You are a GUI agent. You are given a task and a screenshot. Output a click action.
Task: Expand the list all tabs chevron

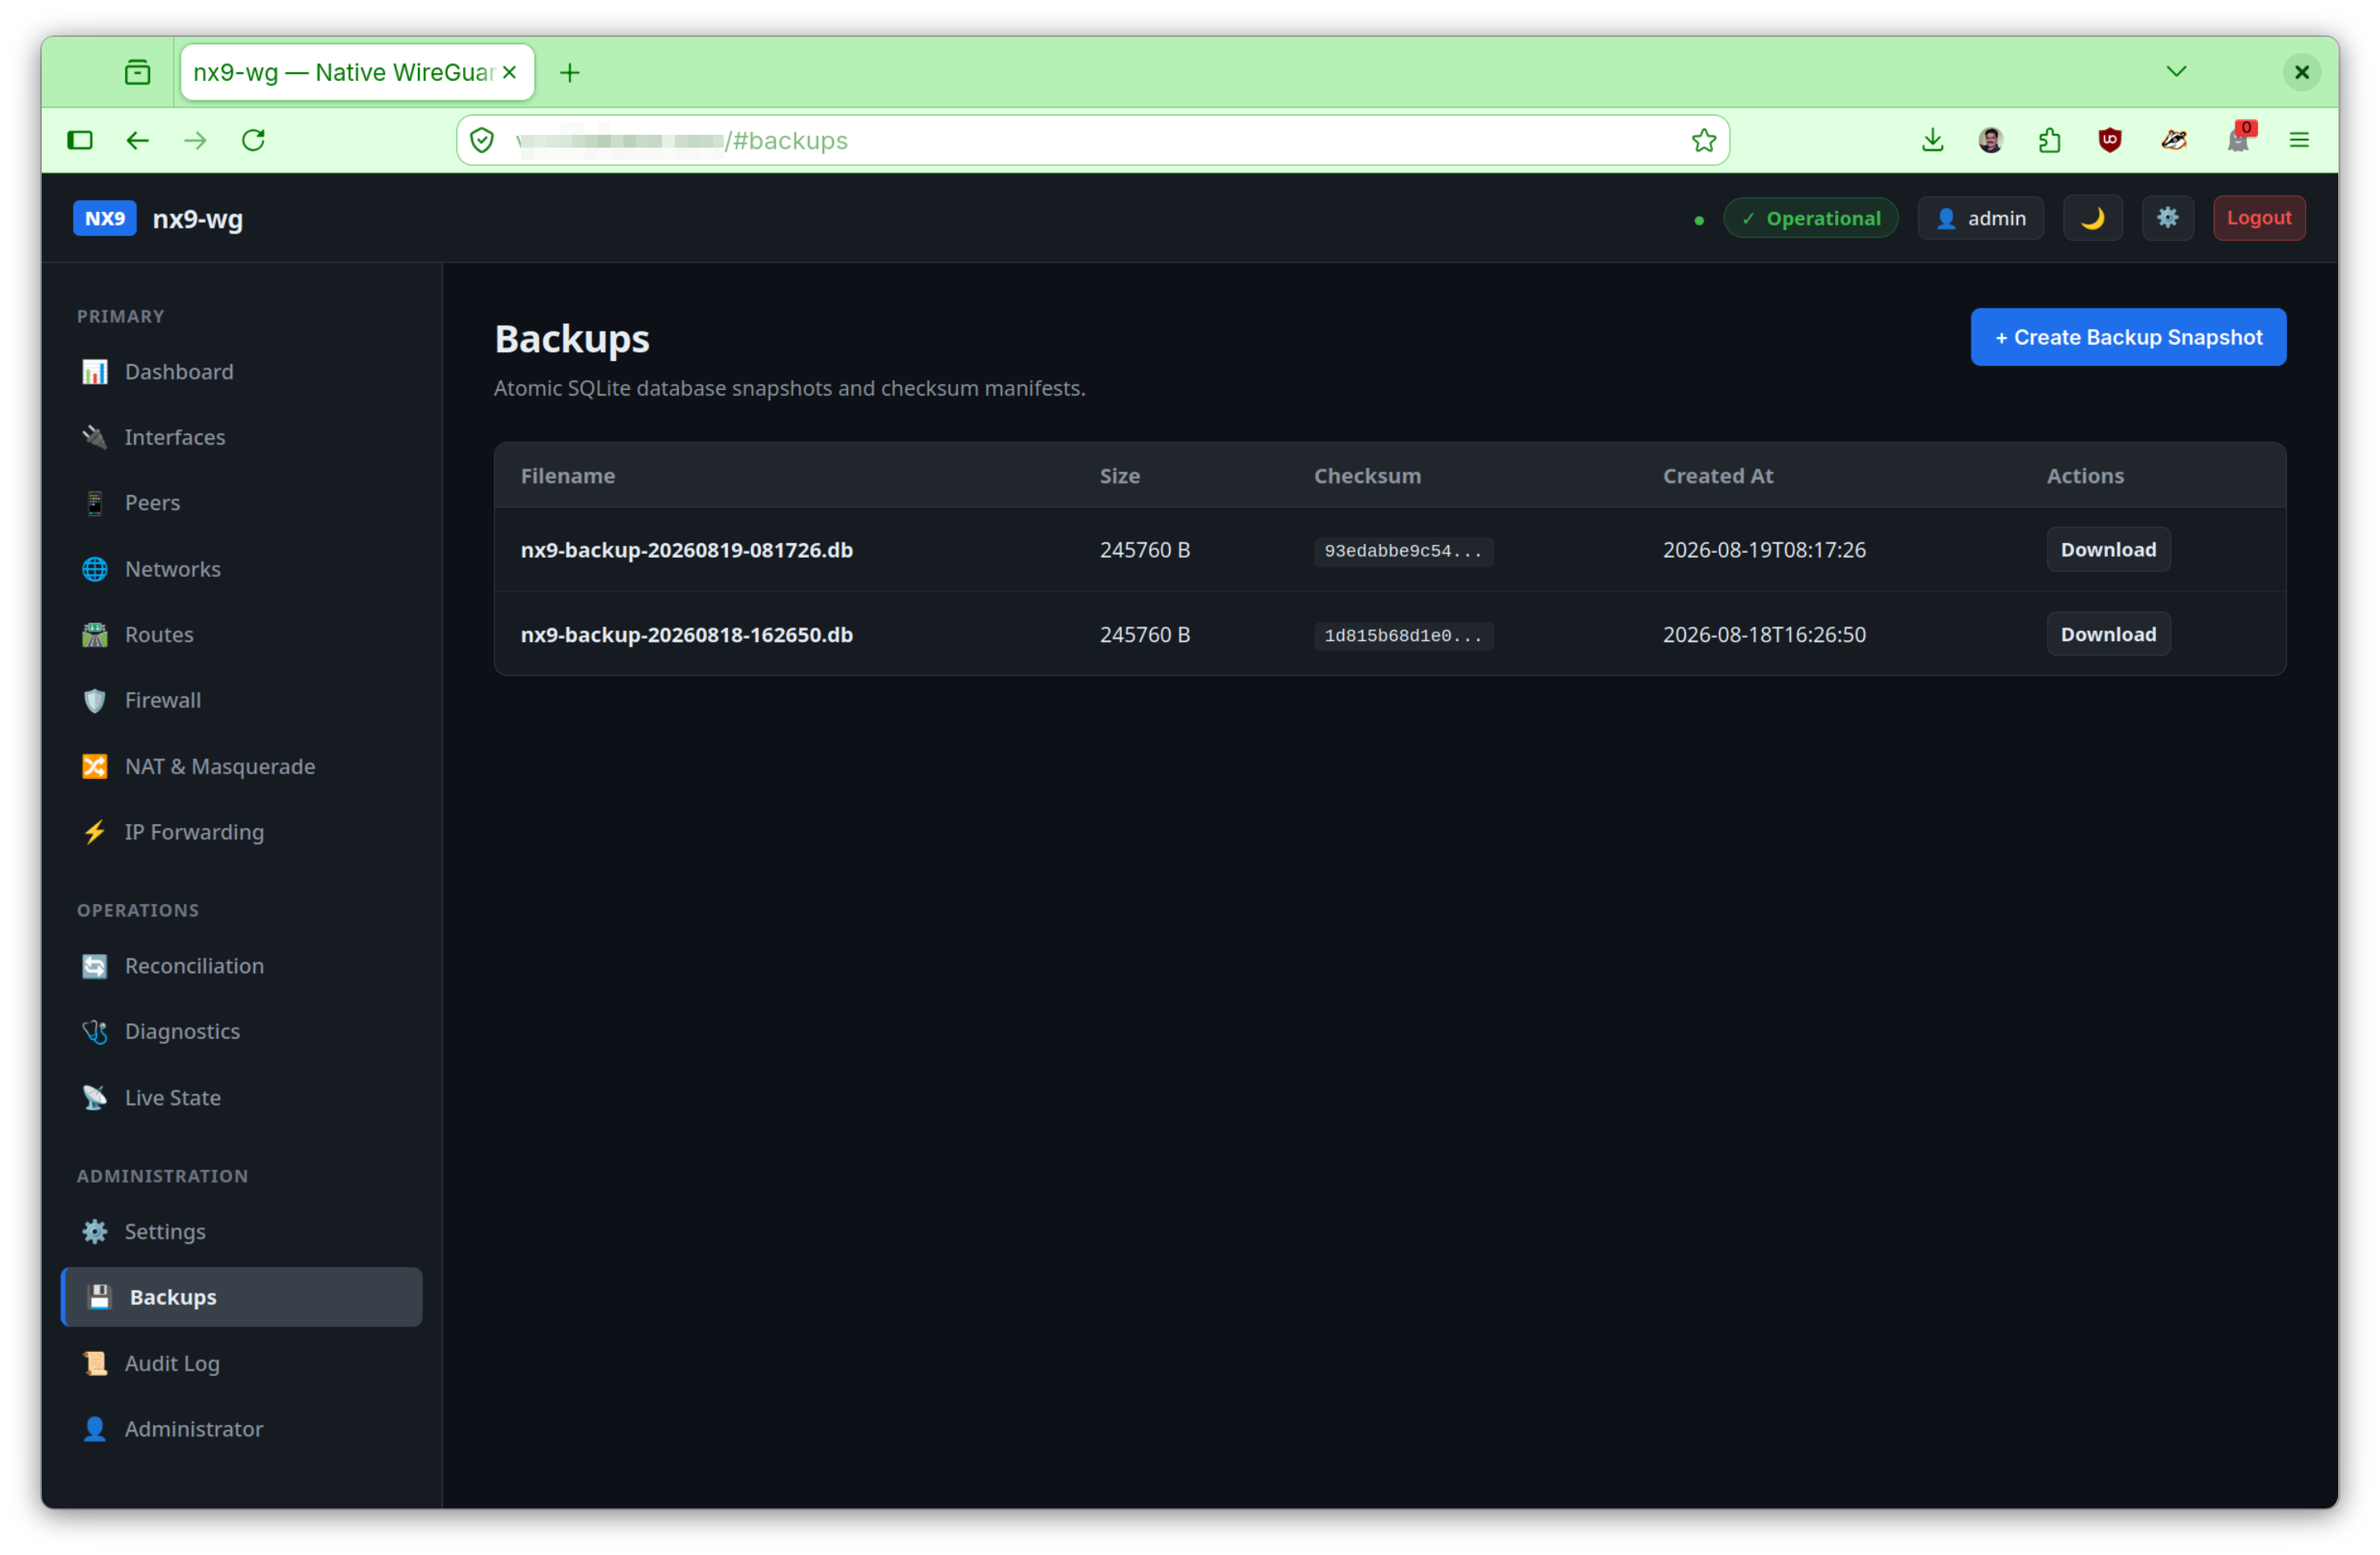[x=2175, y=72]
